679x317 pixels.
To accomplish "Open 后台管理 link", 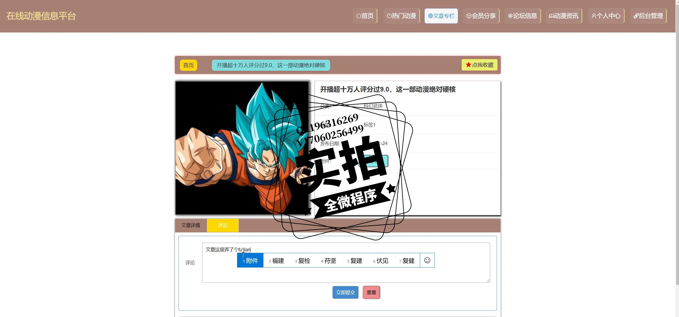I will (x=648, y=16).
